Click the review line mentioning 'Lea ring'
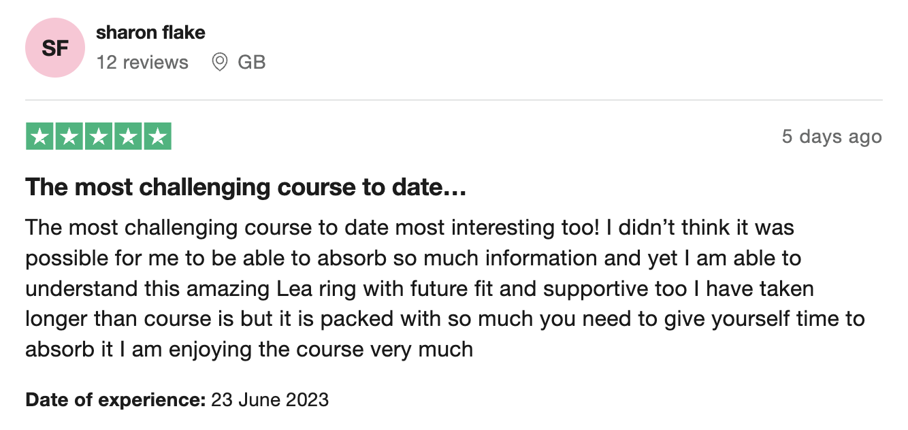The width and height of the screenshot is (908, 430). tap(419, 289)
